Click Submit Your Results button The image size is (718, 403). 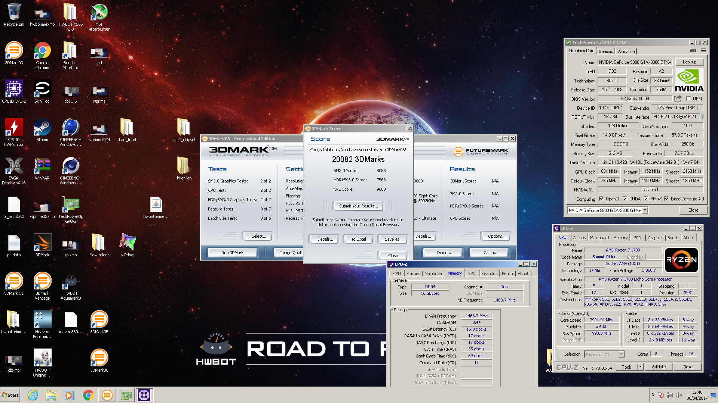tap(359, 206)
